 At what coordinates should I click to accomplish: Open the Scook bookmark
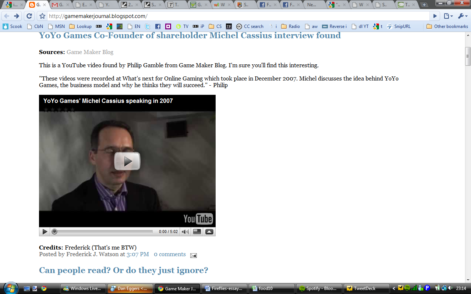click(13, 26)
